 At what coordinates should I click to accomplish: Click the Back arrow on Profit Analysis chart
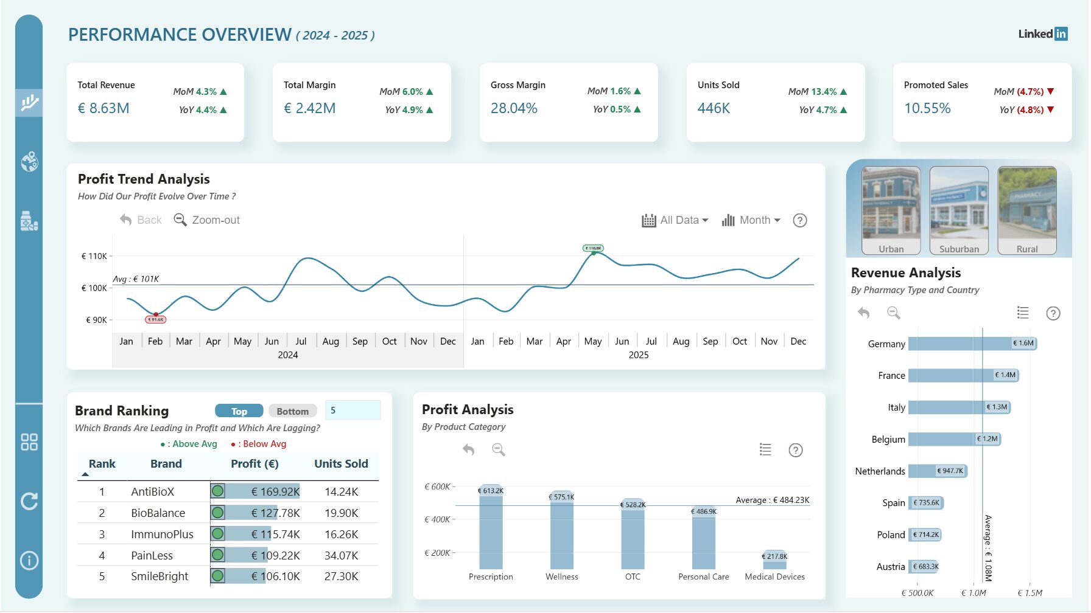(x=468, y=450)
